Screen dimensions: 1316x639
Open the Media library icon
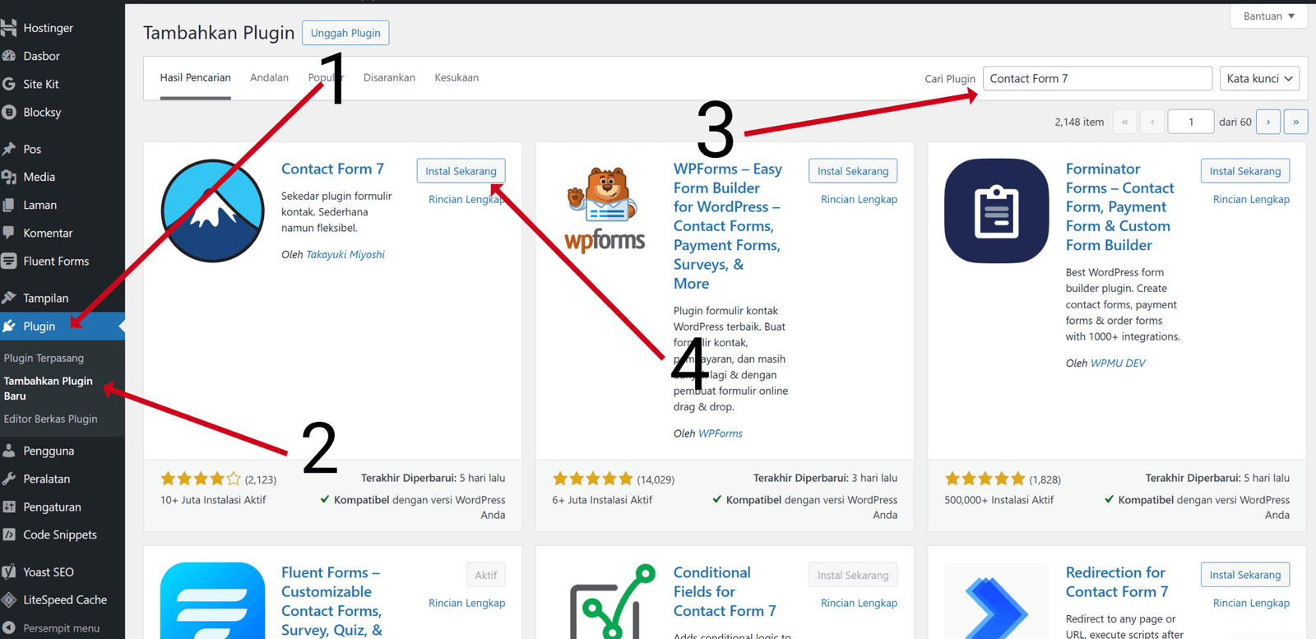[x=9, y=177]
